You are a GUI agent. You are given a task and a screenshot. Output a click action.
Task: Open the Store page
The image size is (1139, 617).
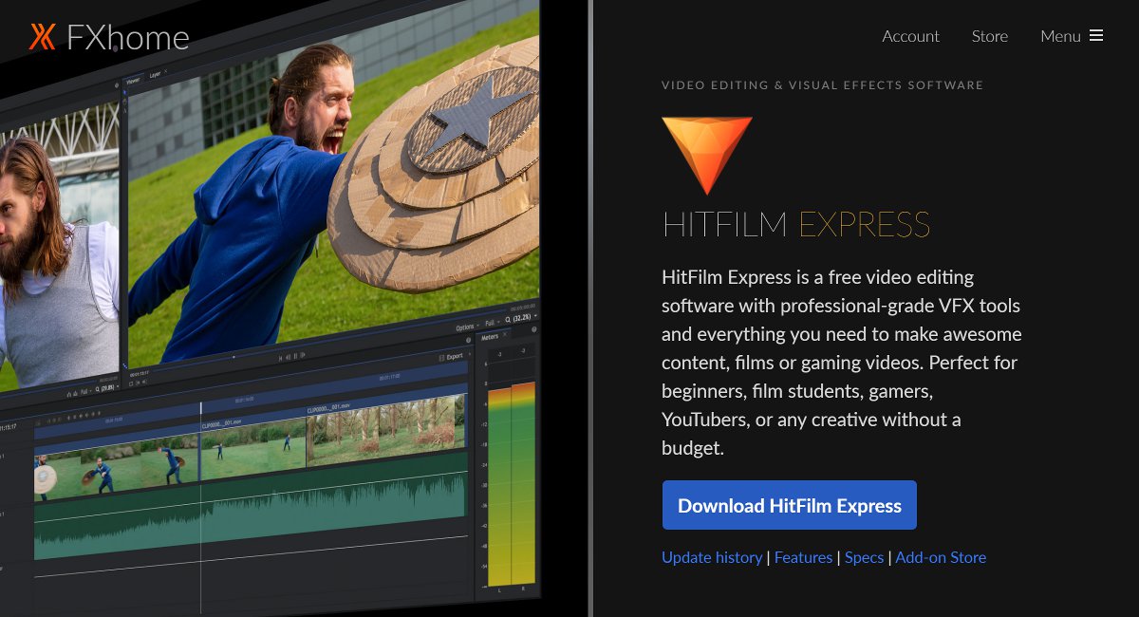989,36
